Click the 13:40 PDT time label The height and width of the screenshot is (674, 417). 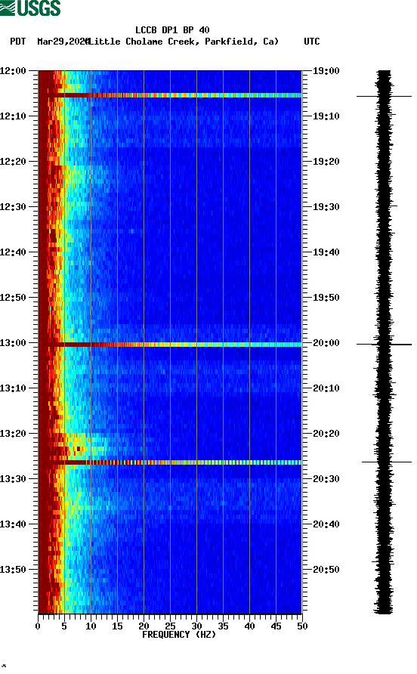click(14, 524)
